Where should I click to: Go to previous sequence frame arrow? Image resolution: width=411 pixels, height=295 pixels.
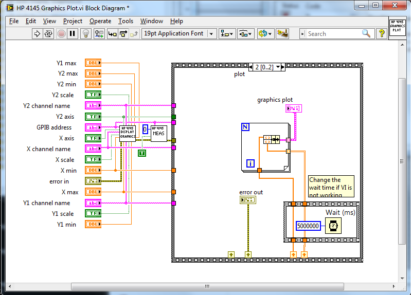click(251, 67)
